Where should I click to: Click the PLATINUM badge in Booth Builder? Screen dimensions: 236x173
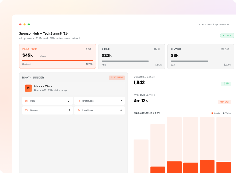(117, 78)
